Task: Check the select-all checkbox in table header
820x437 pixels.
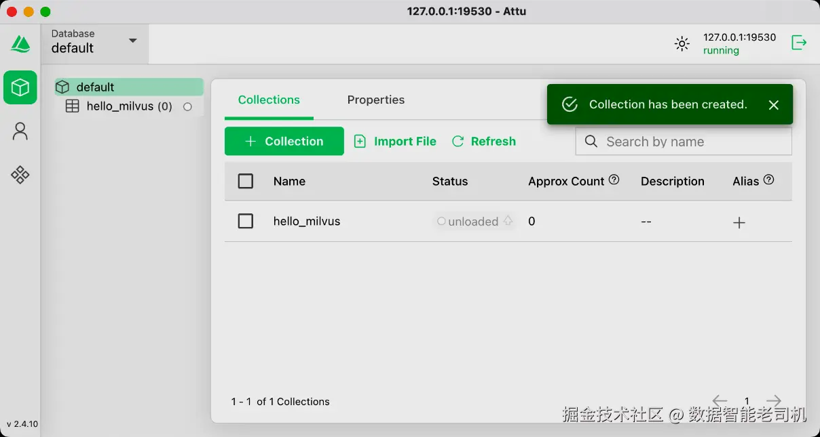Action: [246, 181]
